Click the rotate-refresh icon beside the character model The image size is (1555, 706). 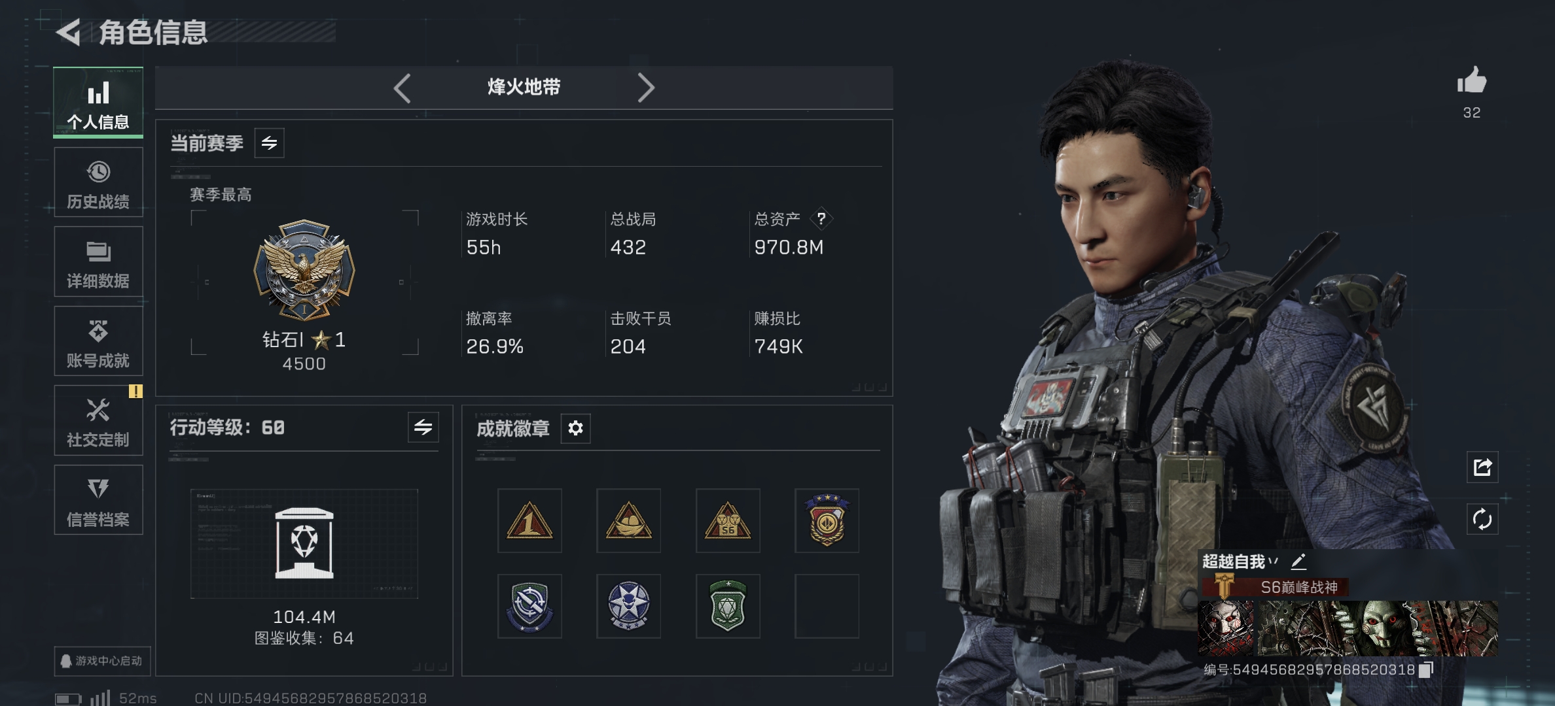click(1482, 519)
